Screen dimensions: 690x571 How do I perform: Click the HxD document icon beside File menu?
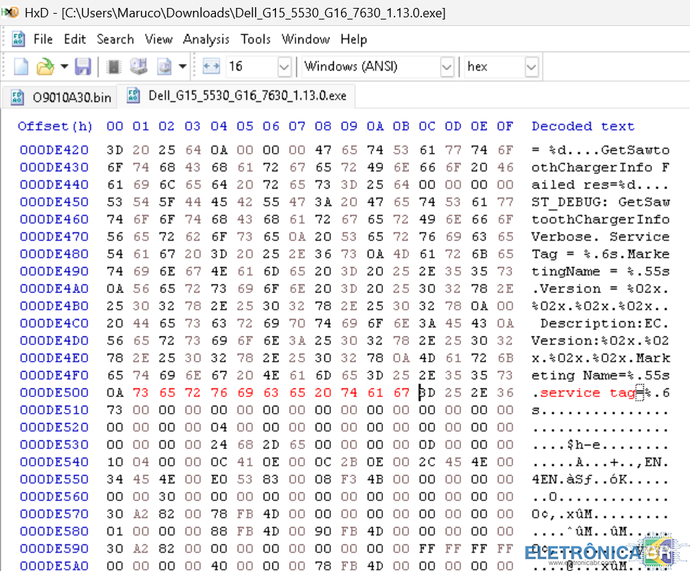click(x=19, y=39)
